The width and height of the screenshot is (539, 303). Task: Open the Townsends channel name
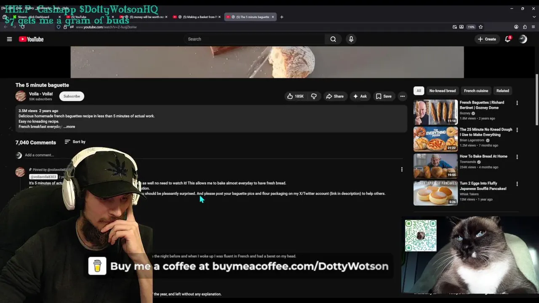467,162
